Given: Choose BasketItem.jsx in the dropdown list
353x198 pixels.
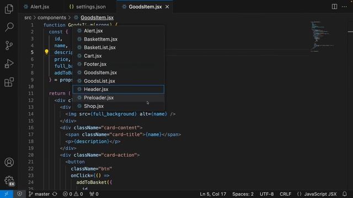Looking at the screenshot, I should (119, 39).
